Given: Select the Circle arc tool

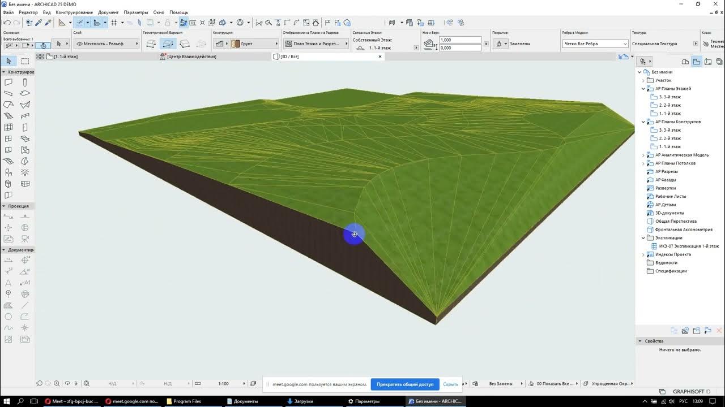Looking at the screenshot, I should click(8, 317).
